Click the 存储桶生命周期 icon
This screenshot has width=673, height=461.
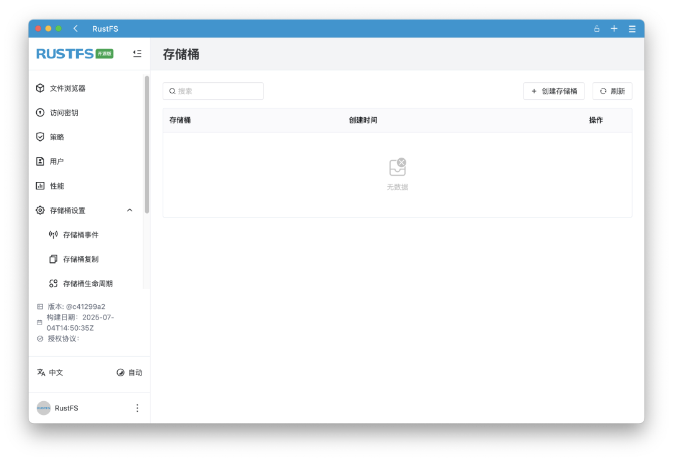(x=54, y=283)
